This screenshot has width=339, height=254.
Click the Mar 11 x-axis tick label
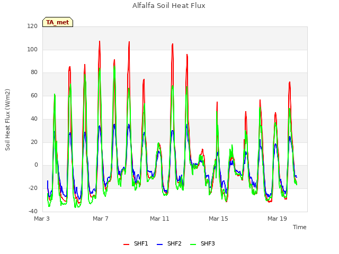[159, 219]
